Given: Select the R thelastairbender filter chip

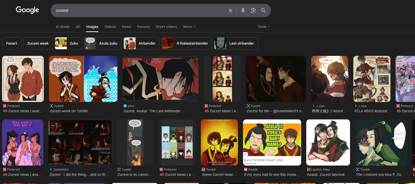Looking at the screenshot, I should coord(187,43).
